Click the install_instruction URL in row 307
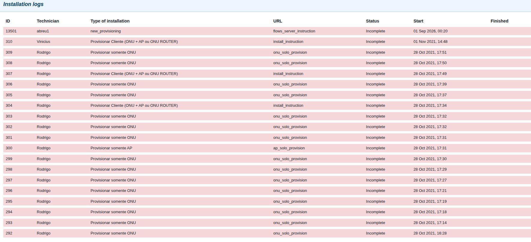531x242 pixels. pos(288,74)
